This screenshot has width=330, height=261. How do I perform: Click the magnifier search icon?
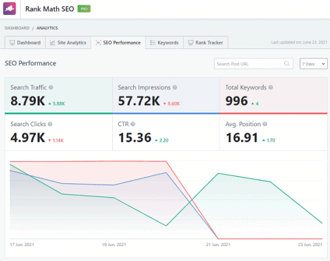point(287,64)
